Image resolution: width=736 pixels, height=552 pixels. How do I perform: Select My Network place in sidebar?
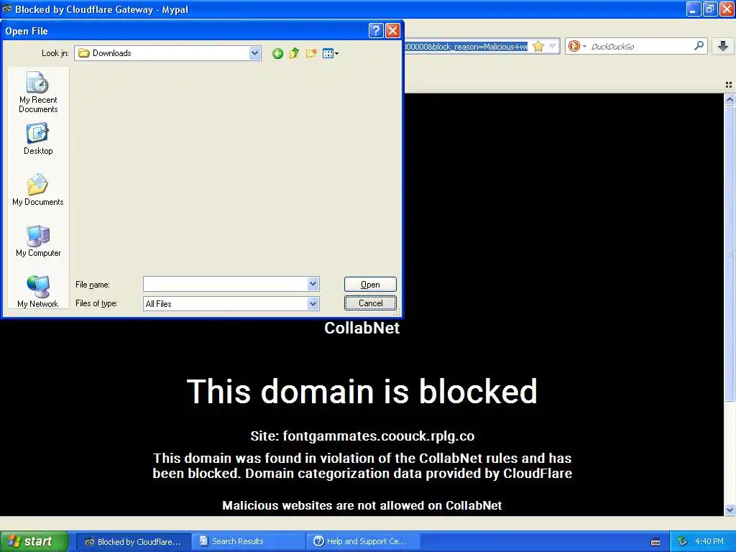coord(38,292)
